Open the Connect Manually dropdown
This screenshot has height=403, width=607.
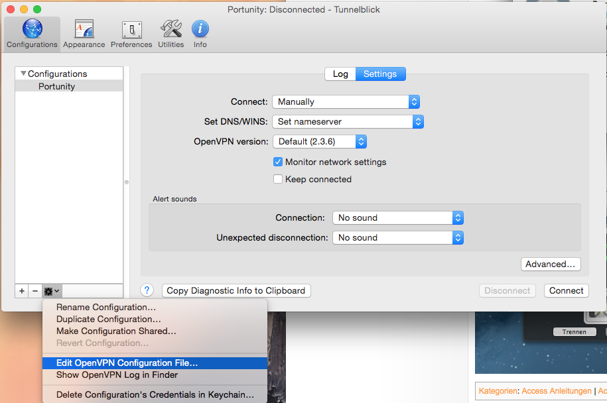pyautogui.click(x=346, y=102)
